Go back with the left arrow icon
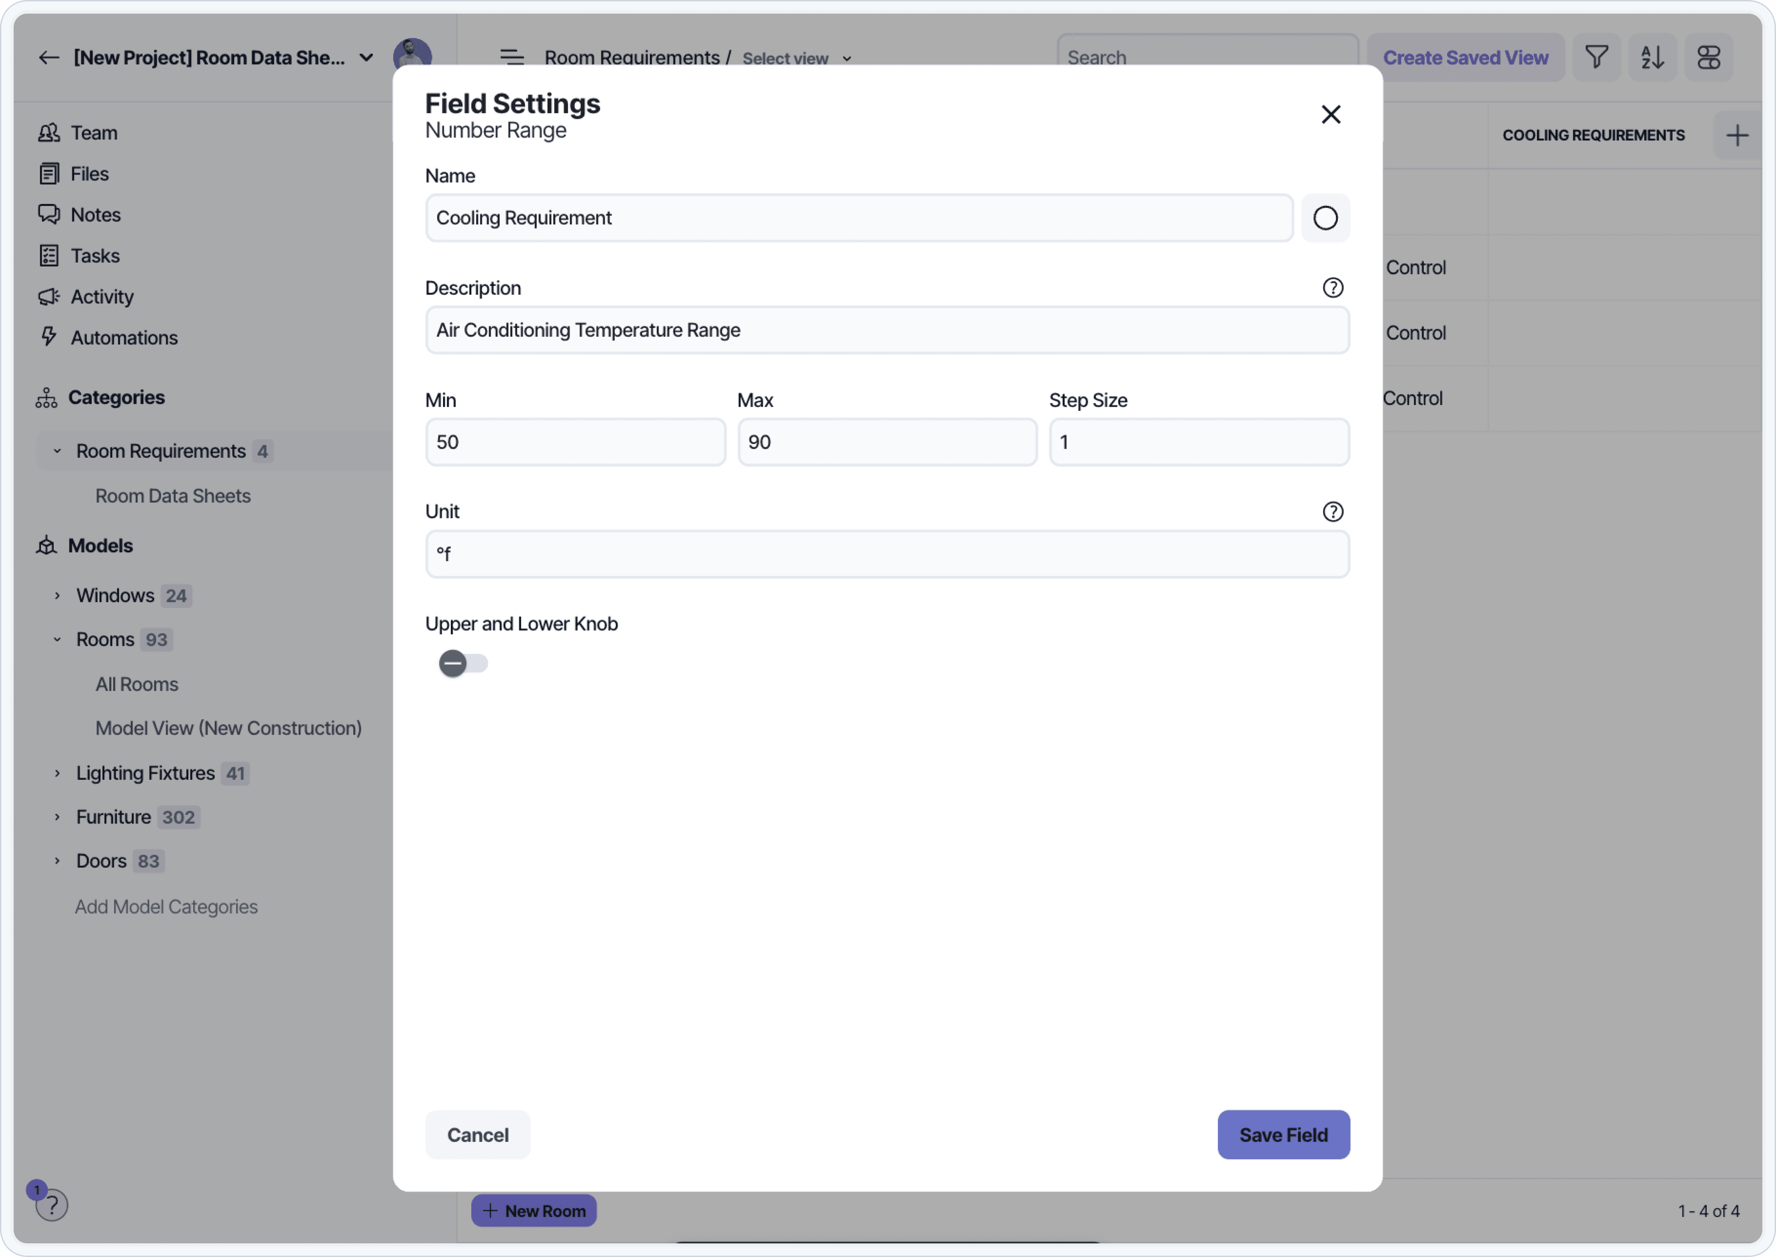Screen dimensions: 1776x1257 pyautogui.click(x=49, y=57)
